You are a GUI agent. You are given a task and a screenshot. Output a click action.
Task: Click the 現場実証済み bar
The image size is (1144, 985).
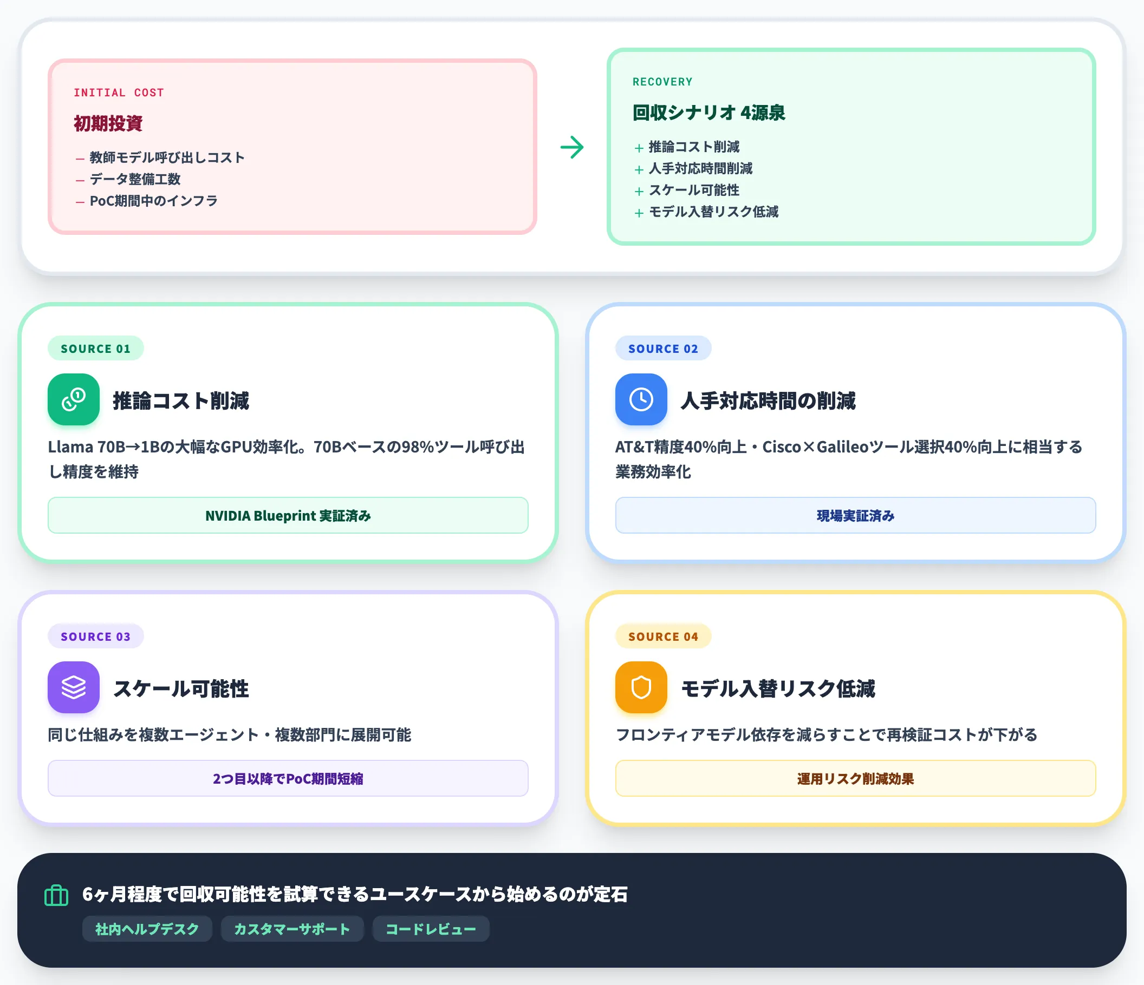(855, 516)
